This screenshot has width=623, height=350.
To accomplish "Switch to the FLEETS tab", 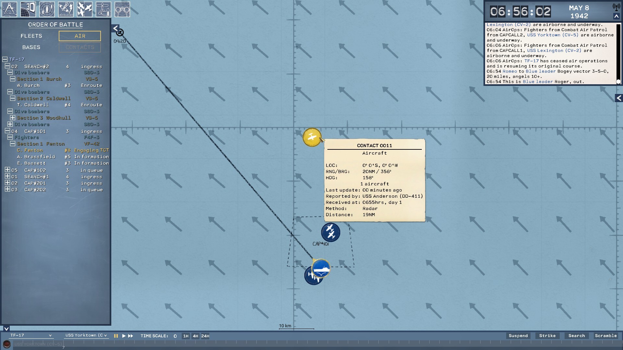I will point(31,36).
